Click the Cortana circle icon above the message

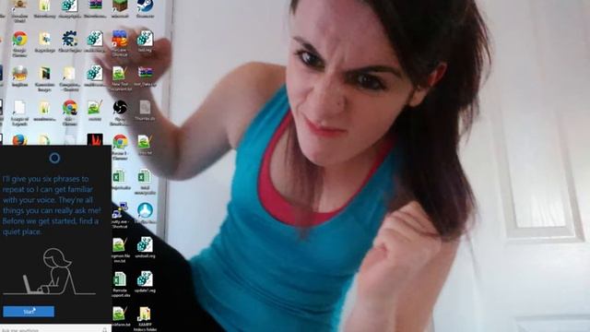point(54,158)
